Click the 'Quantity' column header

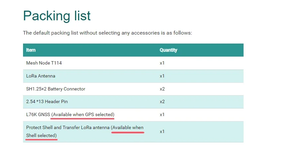click(168, 50)
